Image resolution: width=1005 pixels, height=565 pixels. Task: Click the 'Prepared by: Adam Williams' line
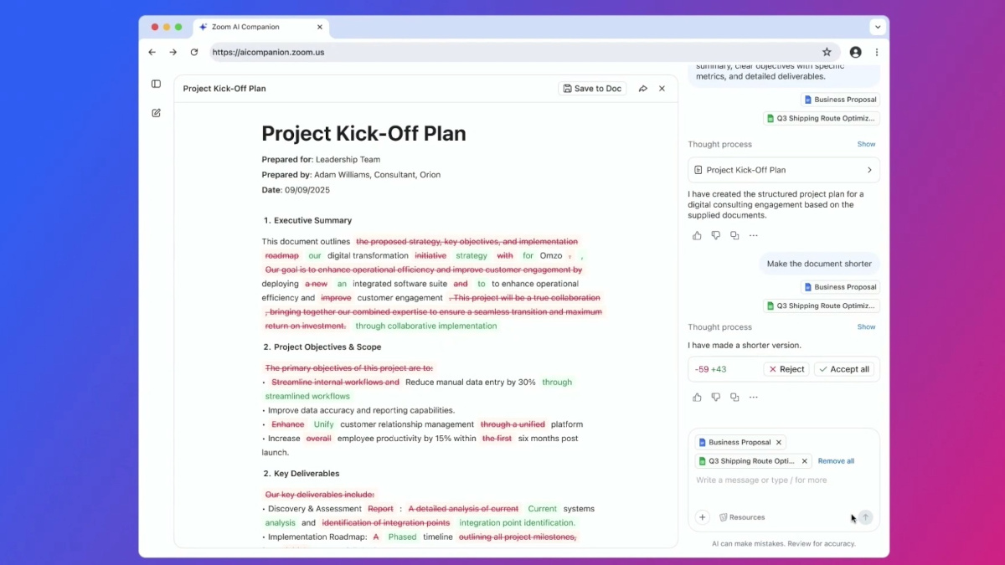[x=351, y=175]
